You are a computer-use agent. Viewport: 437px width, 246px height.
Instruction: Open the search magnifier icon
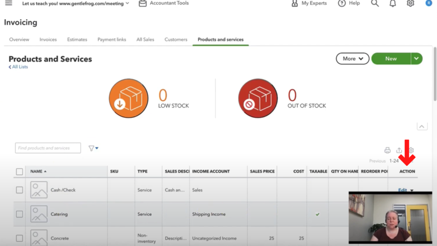(375, 3)
